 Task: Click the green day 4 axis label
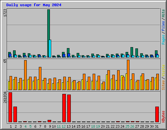[25, 126]
